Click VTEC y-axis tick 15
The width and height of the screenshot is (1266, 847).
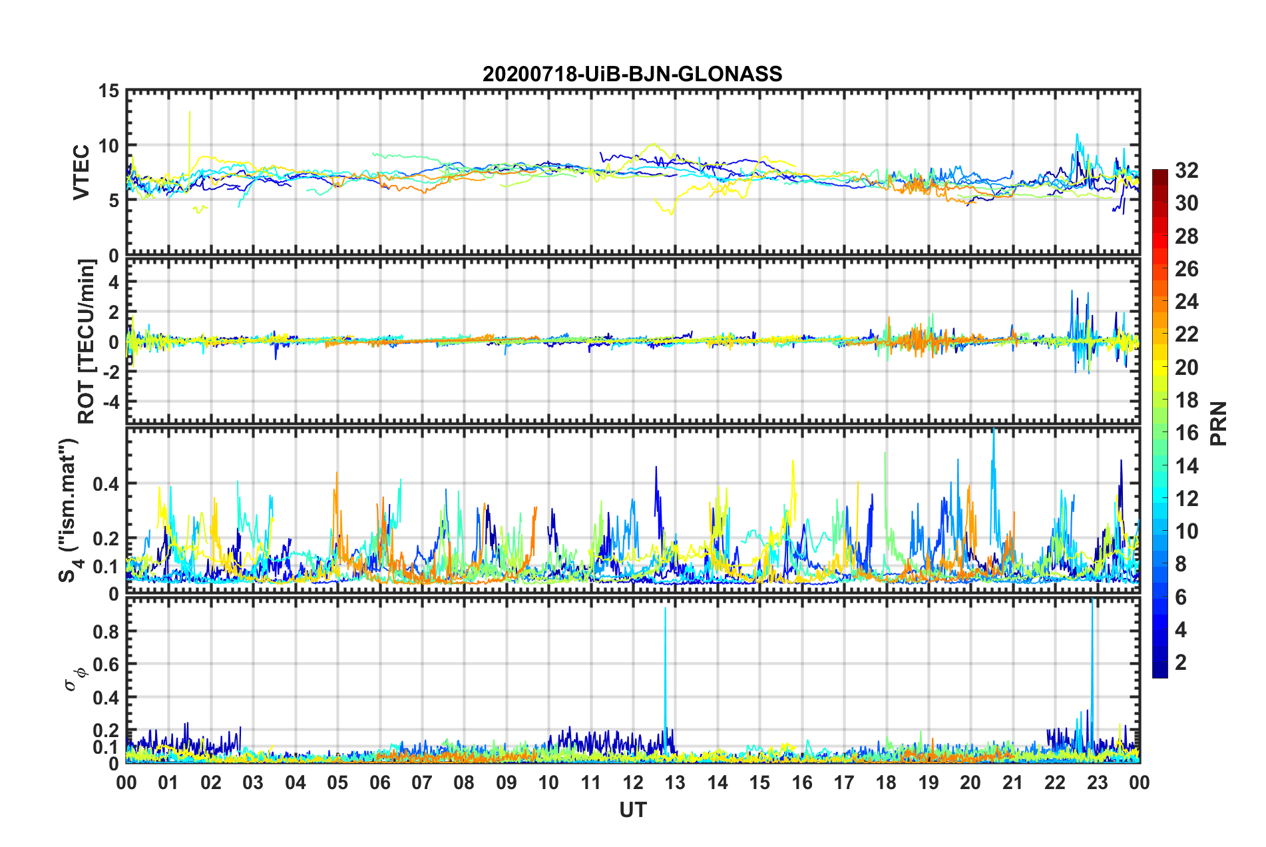pos(108,91)
